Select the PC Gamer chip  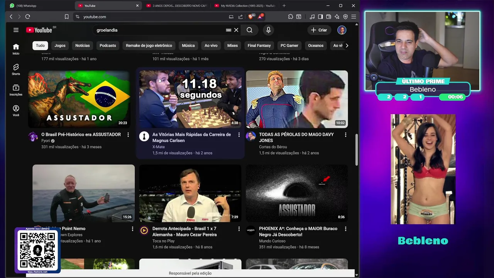[x=289, y=46]
